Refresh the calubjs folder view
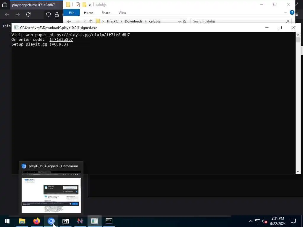This screenshot has height=227, width=303. click(x=185, y=21)
